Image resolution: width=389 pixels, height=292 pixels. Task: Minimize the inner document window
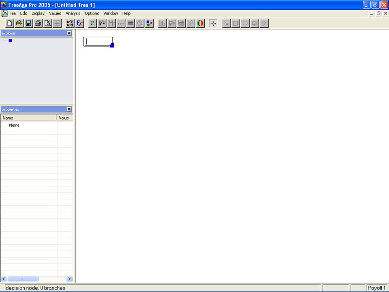point(372,13)
